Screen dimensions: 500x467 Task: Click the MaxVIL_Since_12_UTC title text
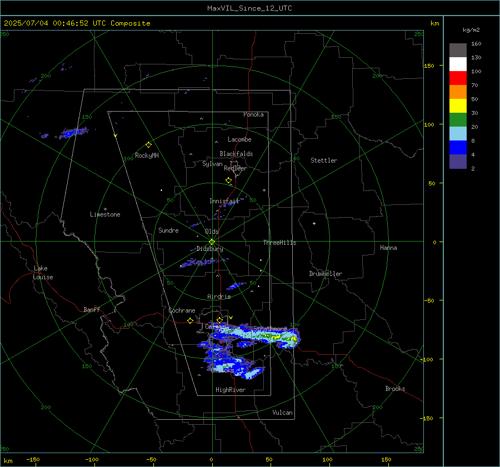coord(249,8)
